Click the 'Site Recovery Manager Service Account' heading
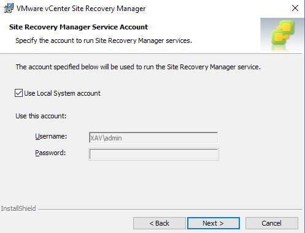Image resolution: width=305 pixels, height=233 pixels. (x=79, y=27)
